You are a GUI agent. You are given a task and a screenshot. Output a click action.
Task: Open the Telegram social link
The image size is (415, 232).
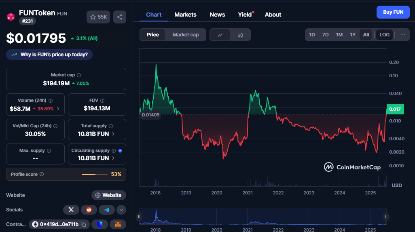(x=106, y=210)
